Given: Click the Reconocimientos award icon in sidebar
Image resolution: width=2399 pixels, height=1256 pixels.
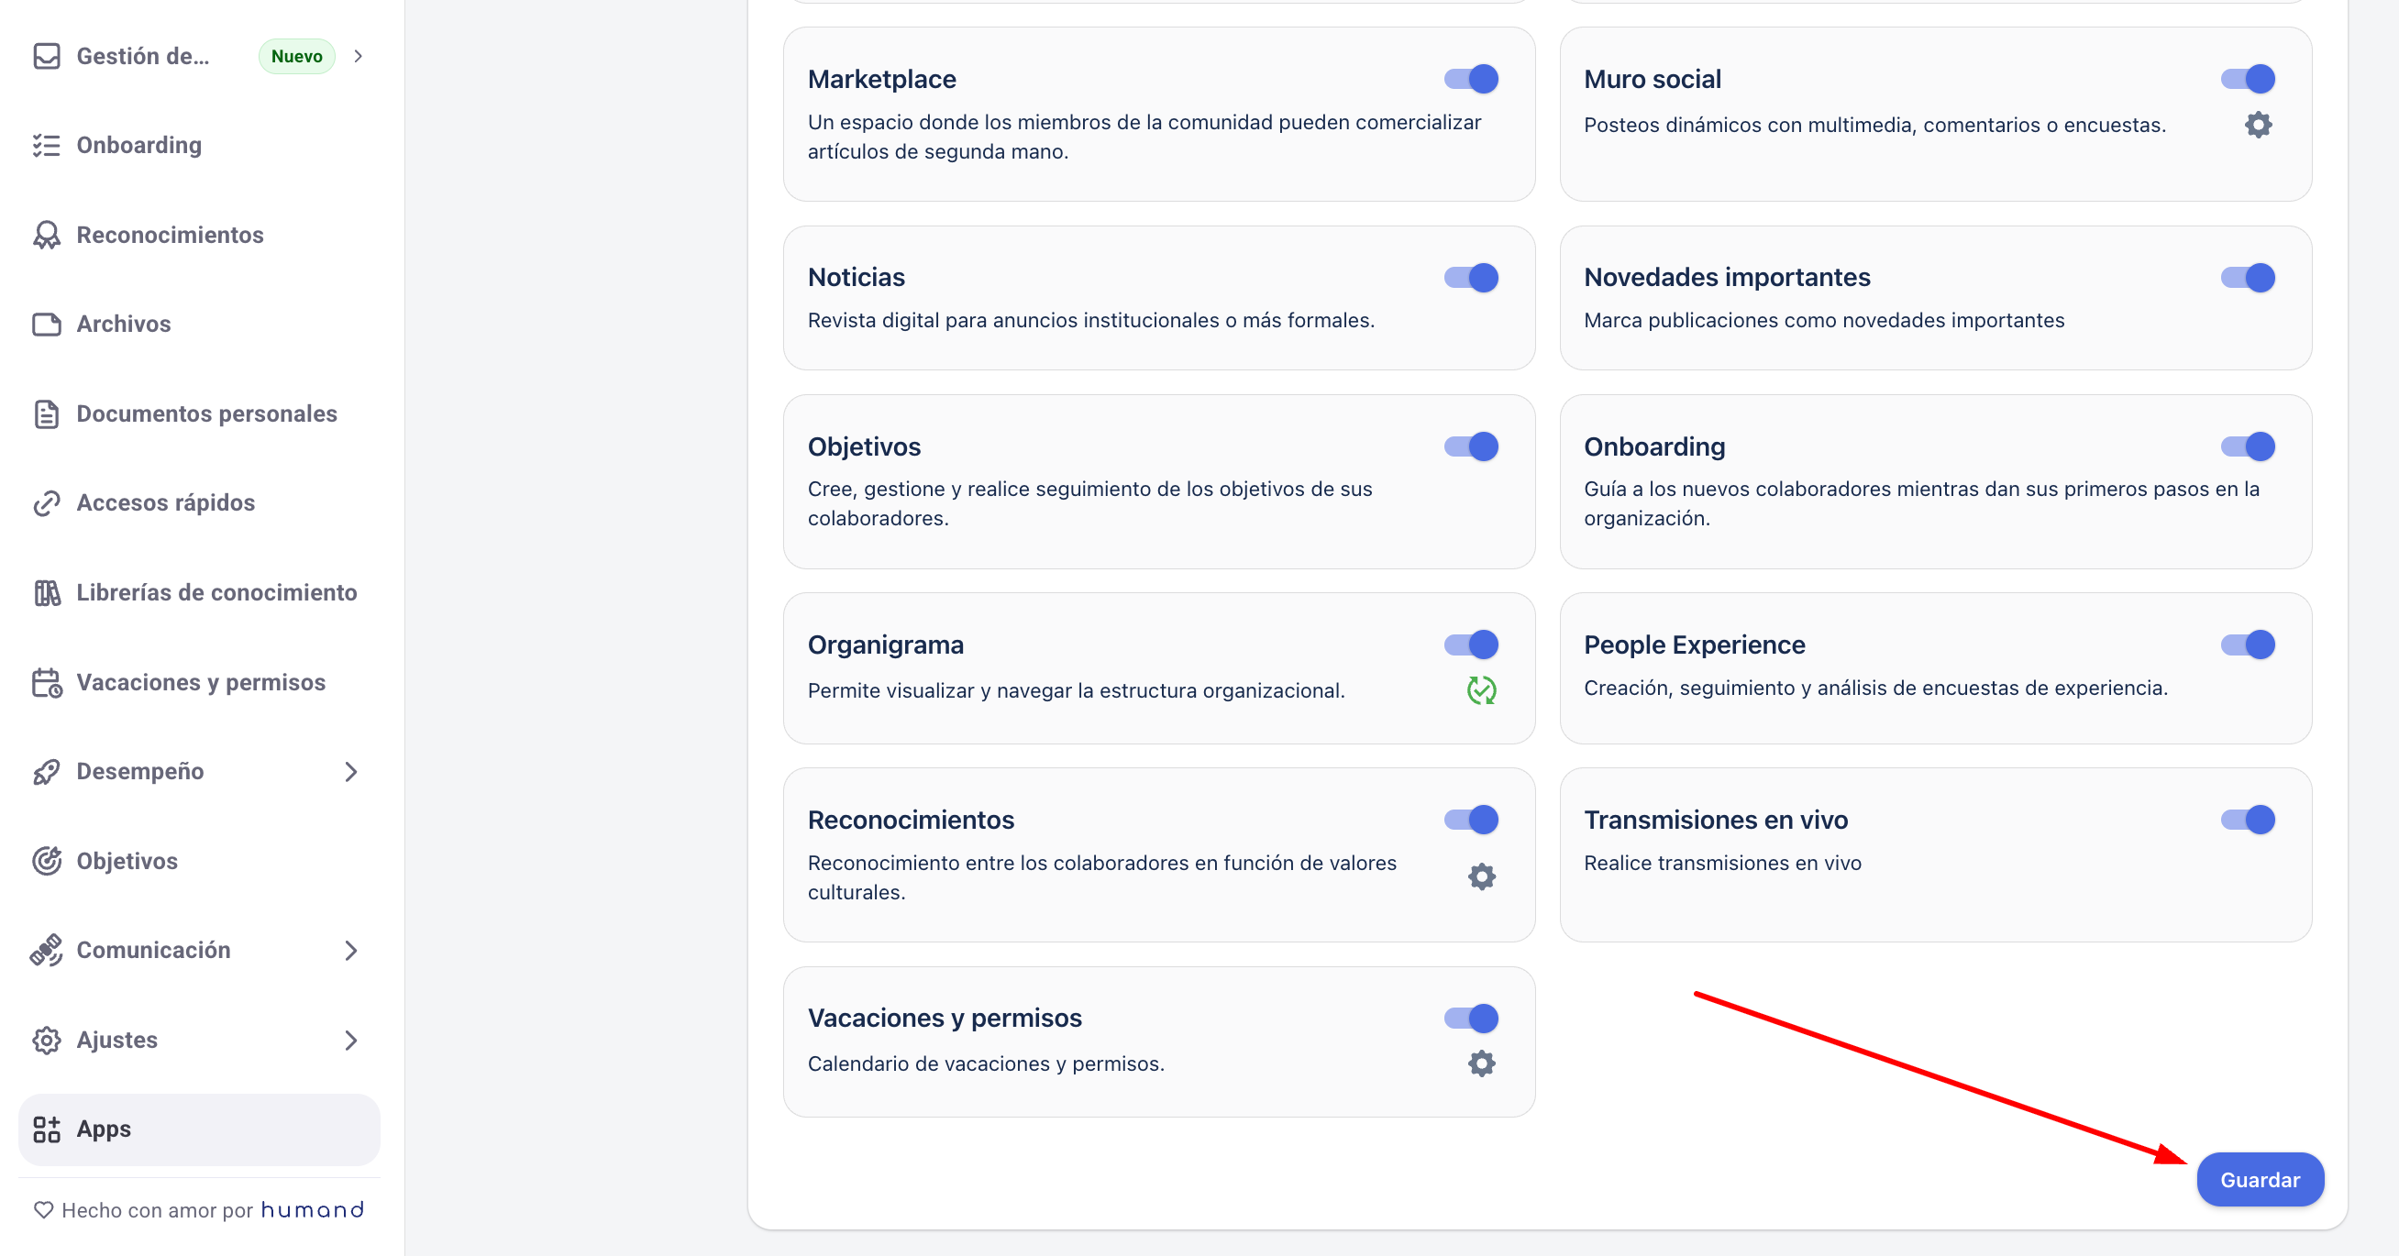Looking at the screenshot, I should click(47, 235).
